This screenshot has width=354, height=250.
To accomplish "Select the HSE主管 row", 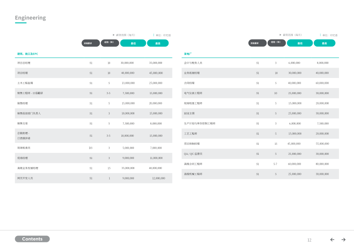I will click(x=260, y=113).
